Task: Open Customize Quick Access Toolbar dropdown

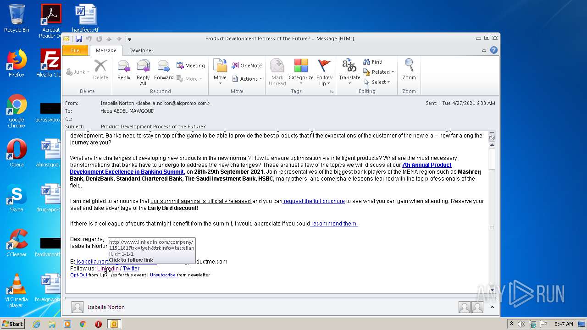Action: [x=129, y=39]
